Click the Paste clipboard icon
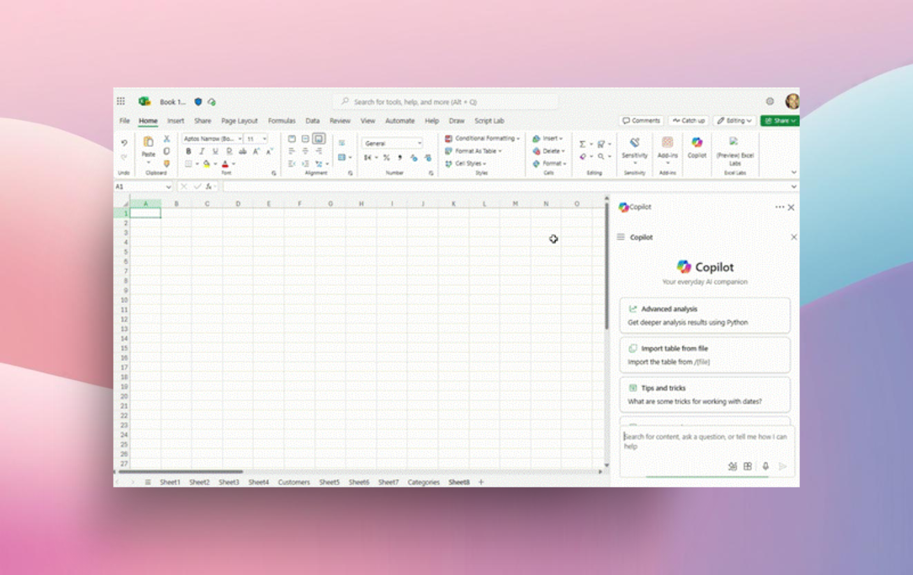Image resolution: width=913 pixels, height=575 pixels. (148, 142)
